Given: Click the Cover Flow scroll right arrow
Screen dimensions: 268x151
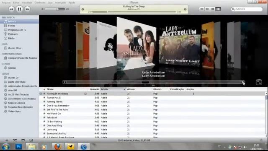Looking at the screenshot, I should coord(242,82).
